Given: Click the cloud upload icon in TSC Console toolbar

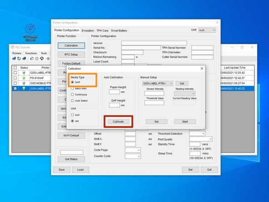Looking at the screenshot, I should click(42, 59).
